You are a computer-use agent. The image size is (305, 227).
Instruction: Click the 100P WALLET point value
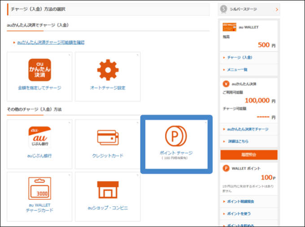point(268,177)
